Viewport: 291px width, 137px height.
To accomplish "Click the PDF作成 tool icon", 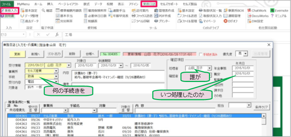I will (162, 16).
